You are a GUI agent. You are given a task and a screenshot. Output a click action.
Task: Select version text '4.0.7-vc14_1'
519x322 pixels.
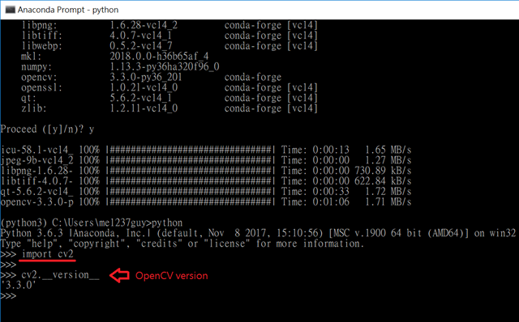tap(141, 36)
